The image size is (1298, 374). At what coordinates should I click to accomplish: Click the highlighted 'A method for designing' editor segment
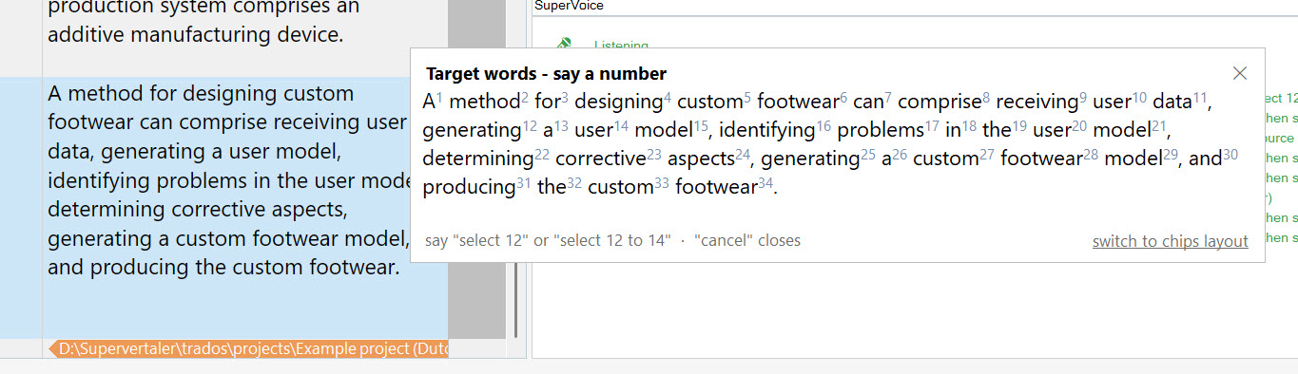tap(228, 180)
